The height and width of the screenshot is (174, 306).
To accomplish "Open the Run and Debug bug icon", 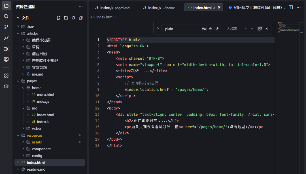I will [6, 48].
